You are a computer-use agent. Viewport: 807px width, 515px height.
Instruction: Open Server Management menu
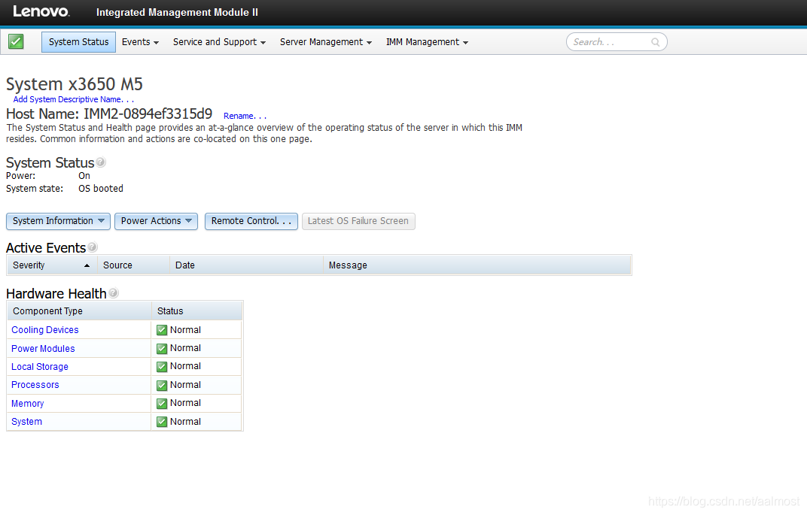point(326,42)
